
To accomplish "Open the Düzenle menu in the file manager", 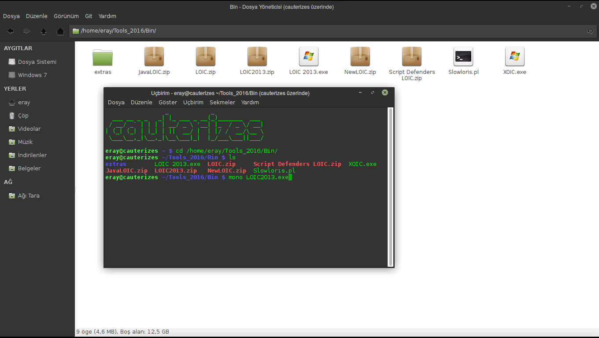I will click(37, 16).
